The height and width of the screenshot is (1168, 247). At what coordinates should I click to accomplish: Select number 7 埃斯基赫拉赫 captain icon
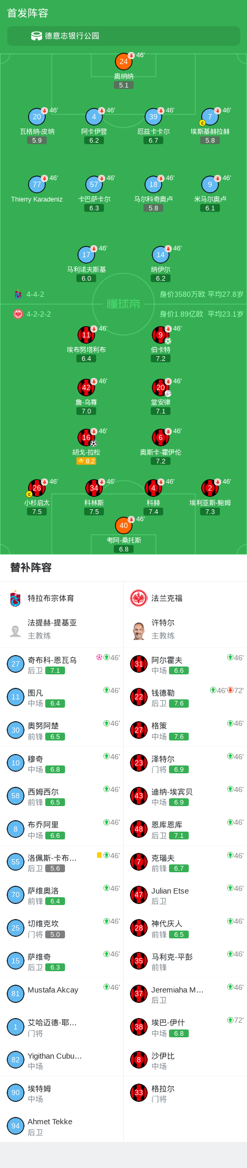(210, 117)
